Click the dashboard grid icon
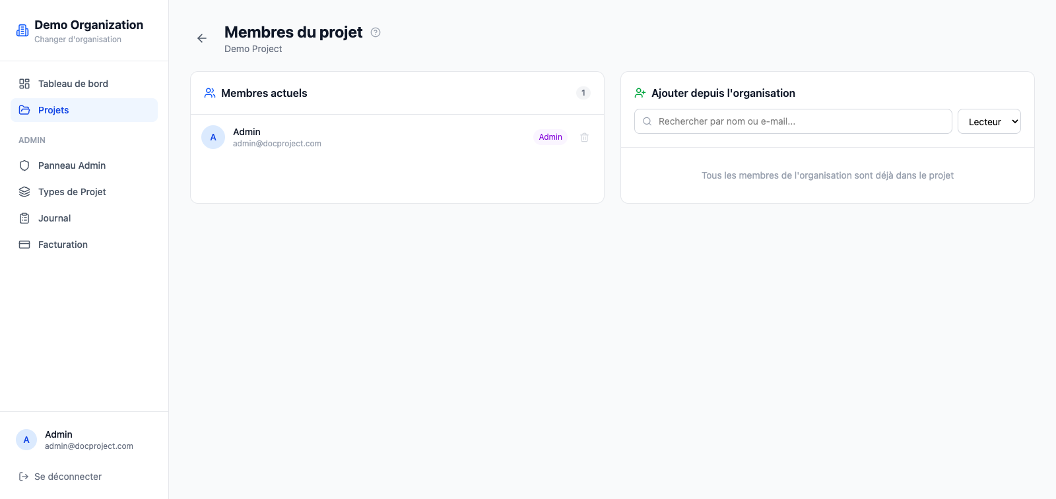The width and height of the screenshot is (1056, 499). 24,84
